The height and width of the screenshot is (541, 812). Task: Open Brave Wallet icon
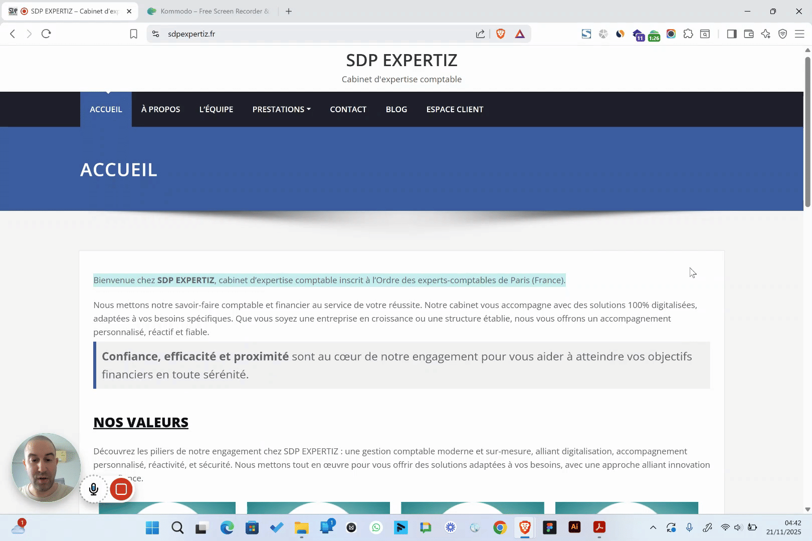coord(749,34)
